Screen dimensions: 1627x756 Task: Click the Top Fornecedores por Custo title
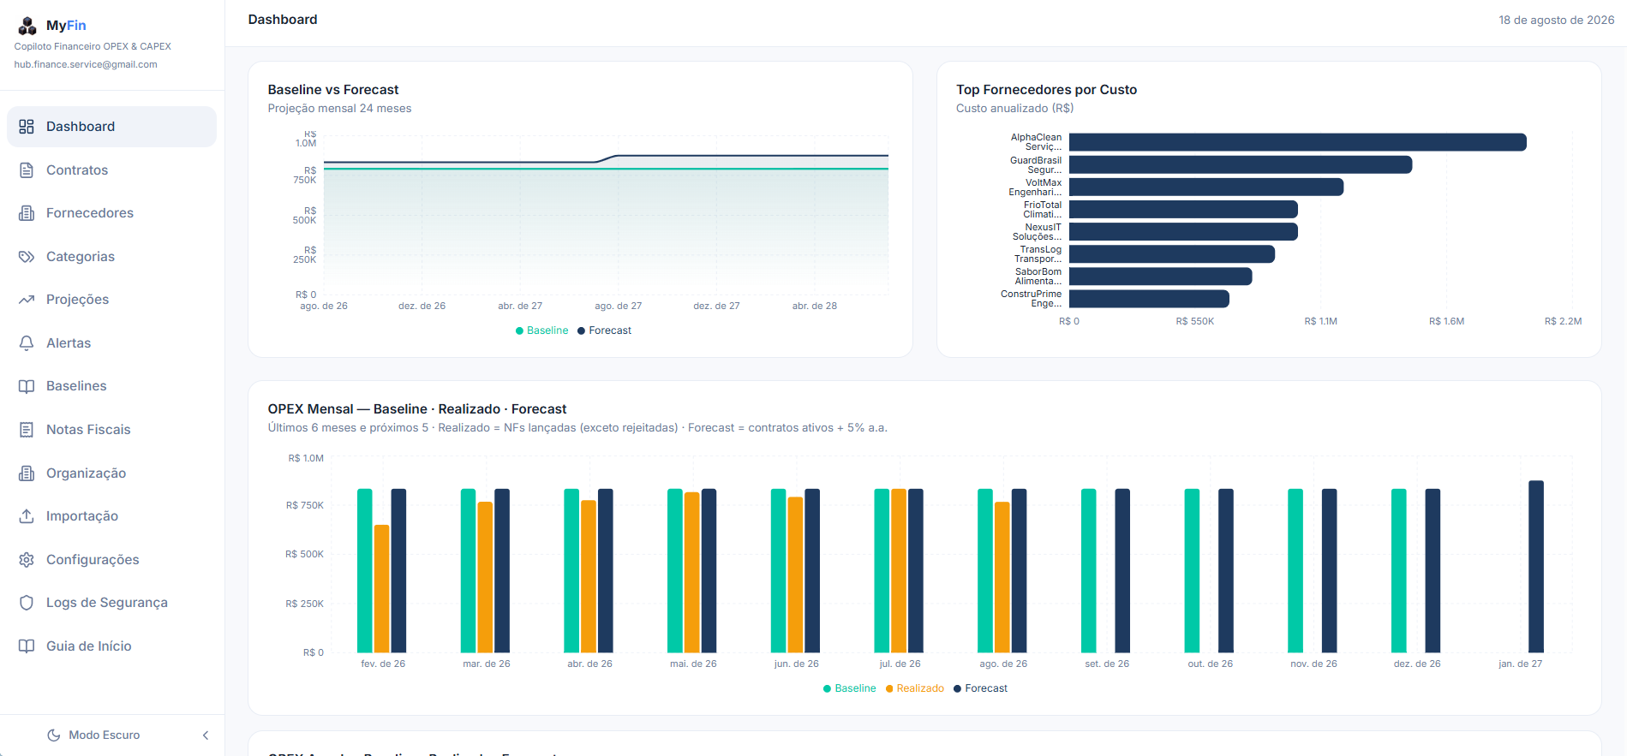point(1047,90)
